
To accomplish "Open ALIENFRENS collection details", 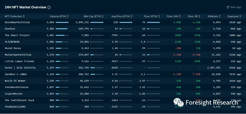I will 123,42.
